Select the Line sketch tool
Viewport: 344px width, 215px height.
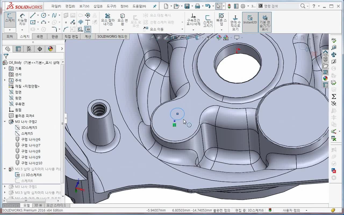[x=33, y=15]
